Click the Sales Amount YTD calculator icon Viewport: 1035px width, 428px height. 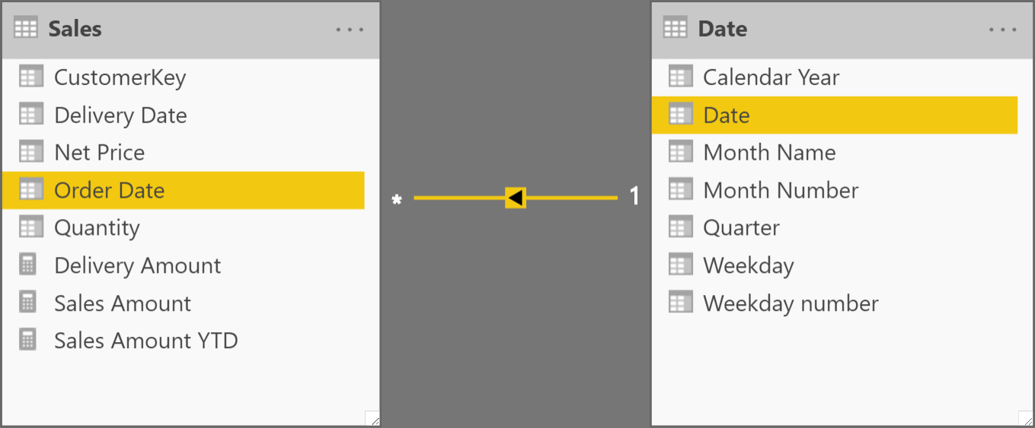[28, 340]
